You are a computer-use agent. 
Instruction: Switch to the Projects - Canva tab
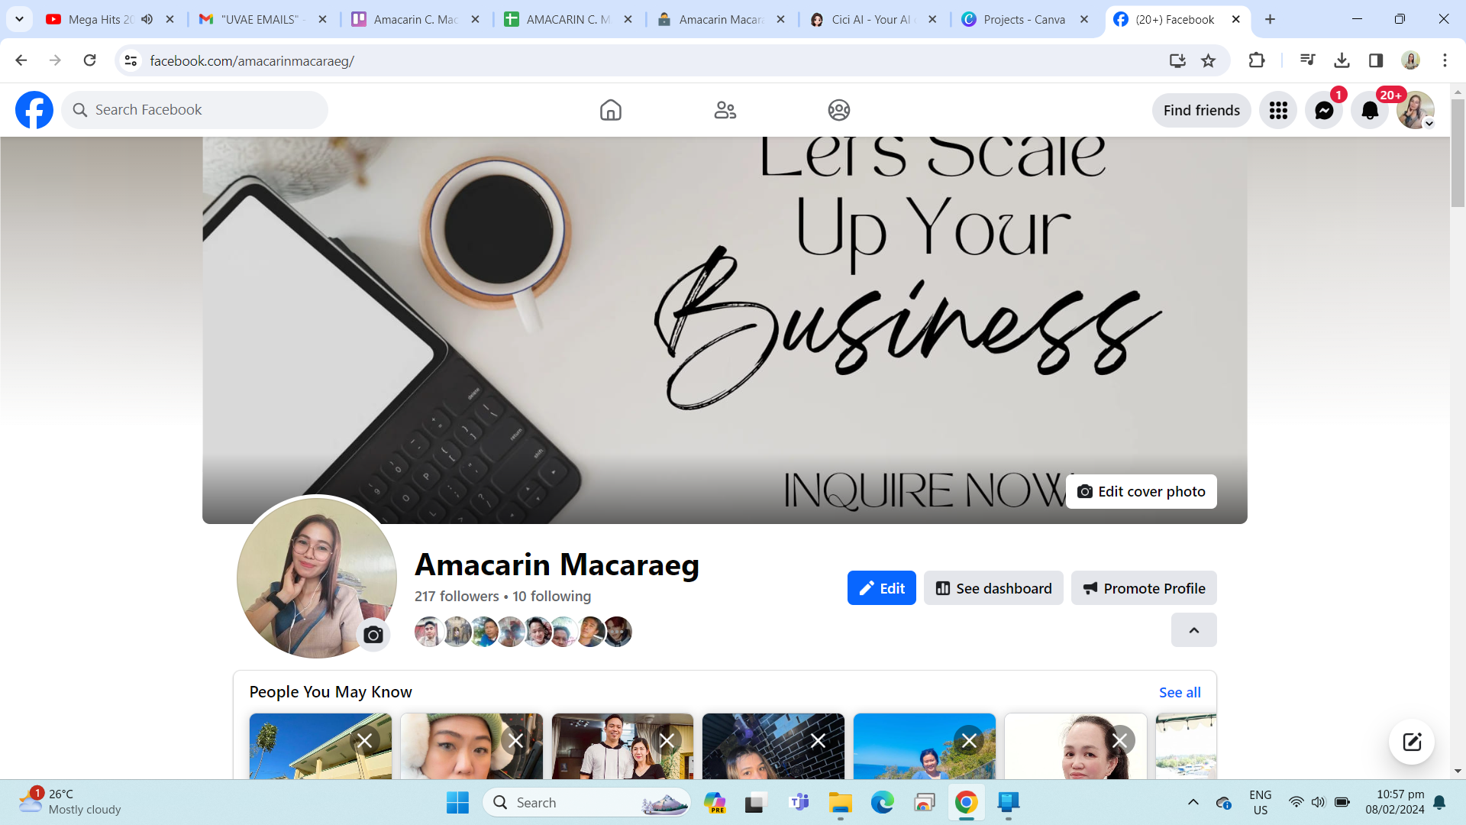[x=1023, y=19]
